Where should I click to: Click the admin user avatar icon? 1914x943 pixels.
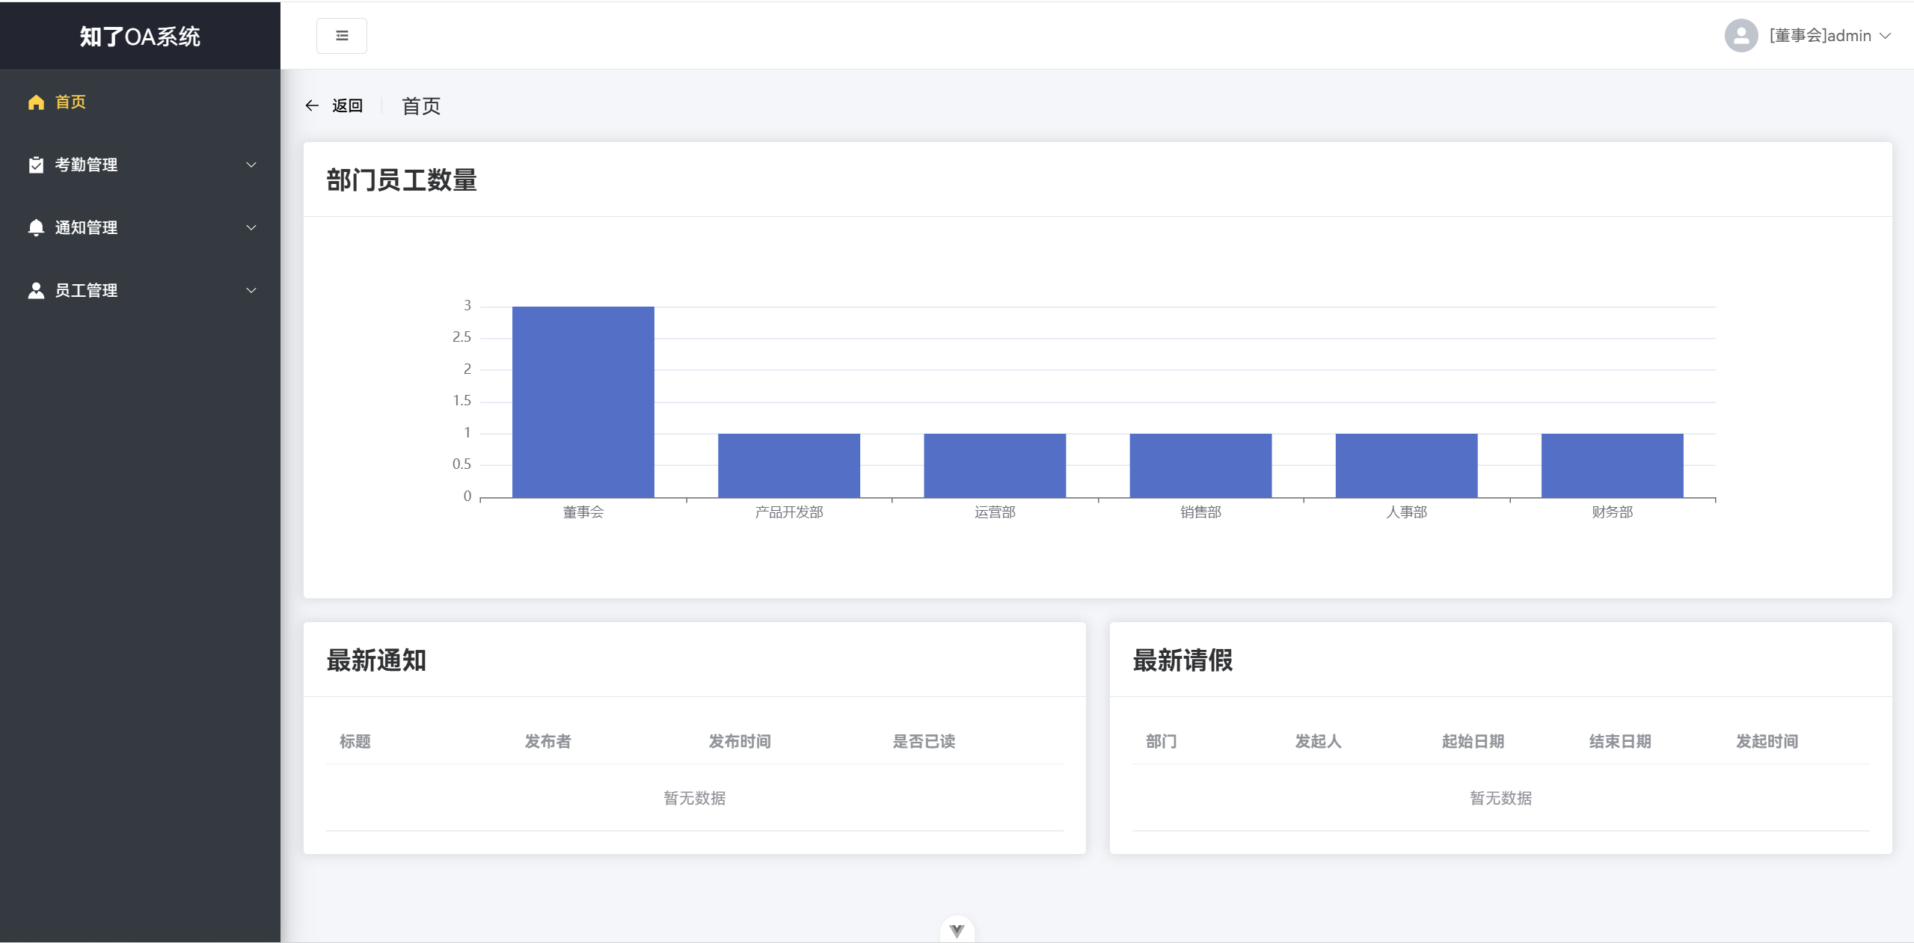tap(1740, 36)
